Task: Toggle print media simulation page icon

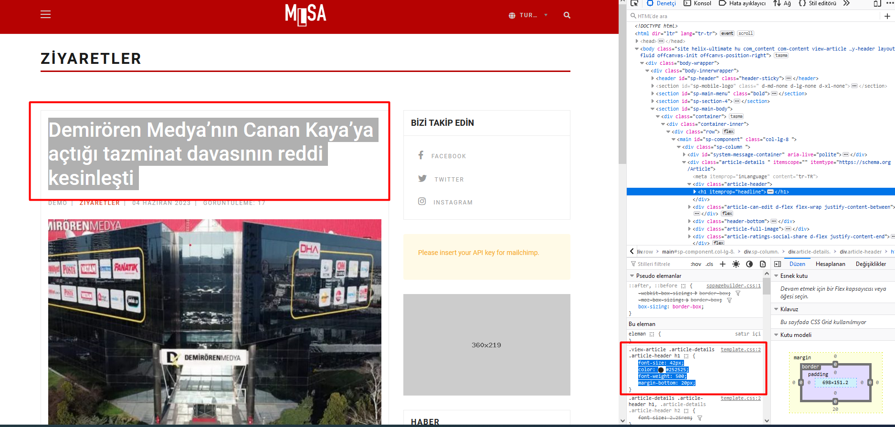Action: (x=763, y=264)
